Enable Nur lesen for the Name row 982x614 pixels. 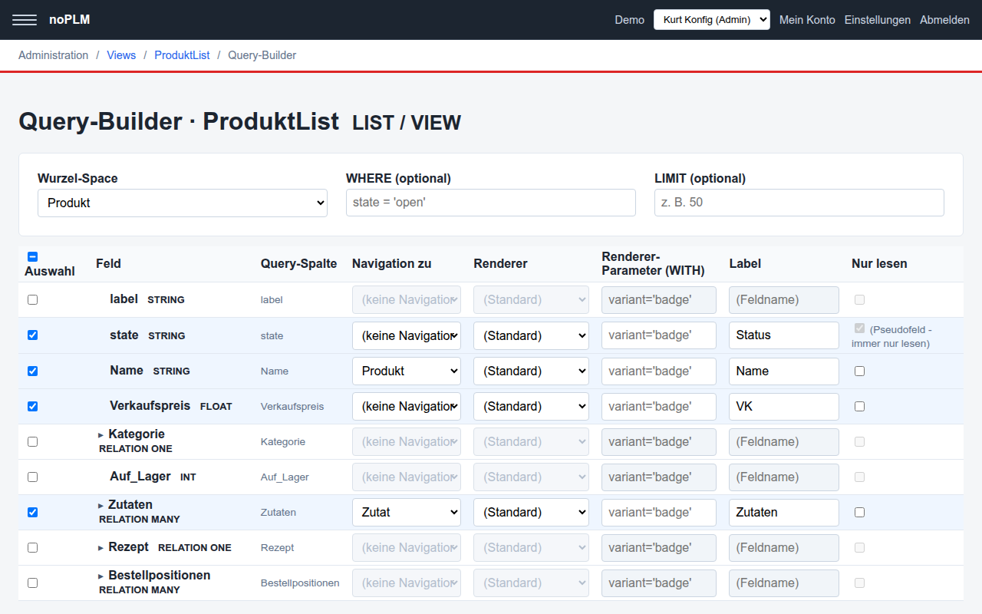tap(859, 371)
